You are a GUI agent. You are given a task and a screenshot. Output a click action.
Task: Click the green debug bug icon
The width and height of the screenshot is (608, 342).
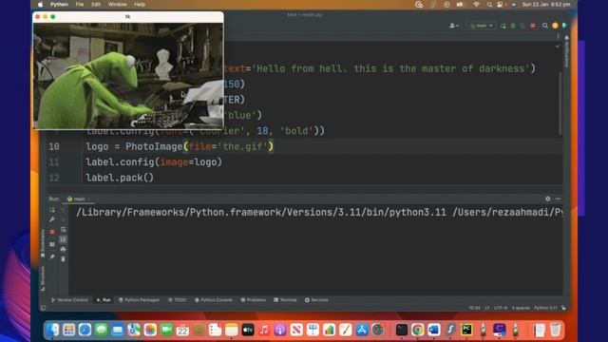513,26
